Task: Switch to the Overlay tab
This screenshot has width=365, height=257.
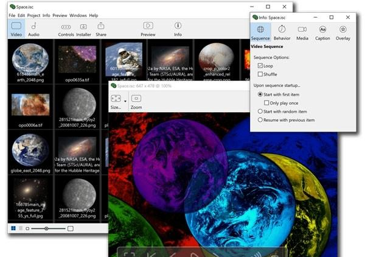Action: (x=343, y=32)
